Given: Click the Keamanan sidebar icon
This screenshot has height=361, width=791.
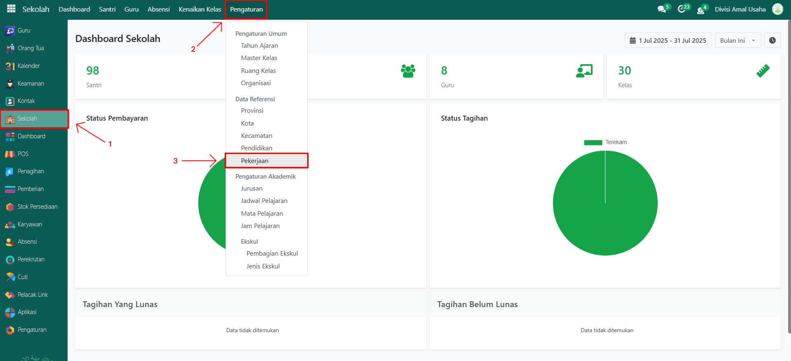Looking at the screenshot, I should (10, 84).
